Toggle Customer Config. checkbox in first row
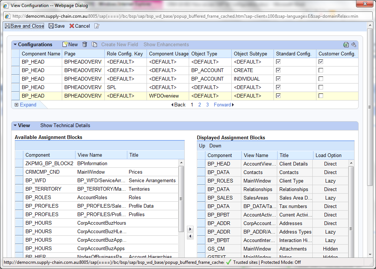376x269 pixels. [x=321, y=62]
